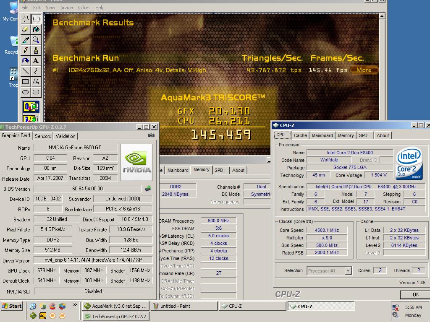Switch to GPU-Z Sensors tab
Viewport: 430px width, 322px height.
(43, 136)
